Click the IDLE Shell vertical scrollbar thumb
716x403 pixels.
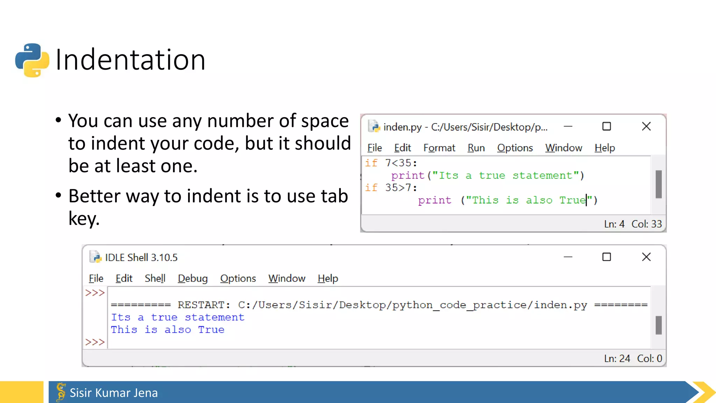click(659, 325)
